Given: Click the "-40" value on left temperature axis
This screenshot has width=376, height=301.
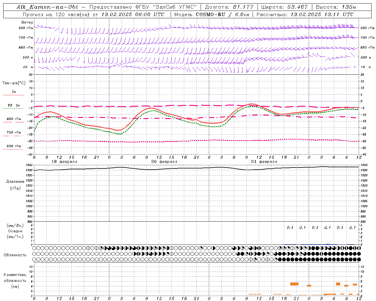Looking at the screenshot, I should coord(30,154).
